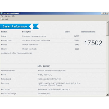Click the Memory section label

click(x=4, y=45)
